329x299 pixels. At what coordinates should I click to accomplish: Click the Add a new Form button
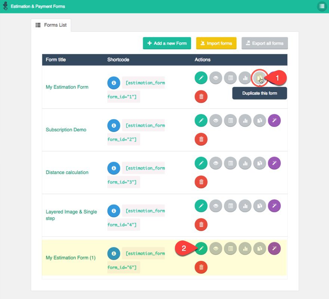pyautogui.click(x=167, y=43)
